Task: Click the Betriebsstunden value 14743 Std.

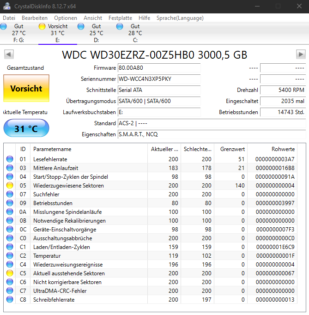Action: 283,112
